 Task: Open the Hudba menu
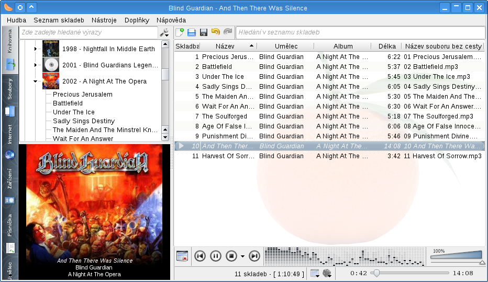click(x=17, y=20)
